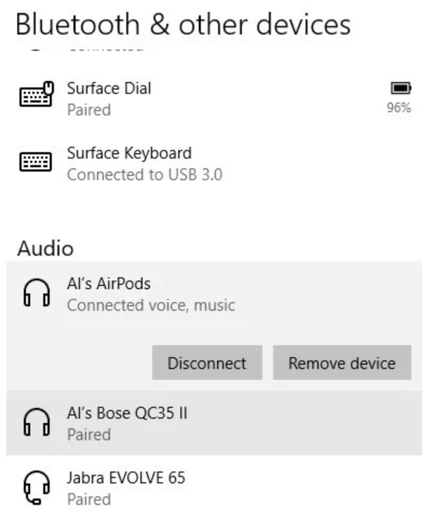Click the Connected voice, music status text
This screenshot has width=433, height=519.
coord(151,305)
